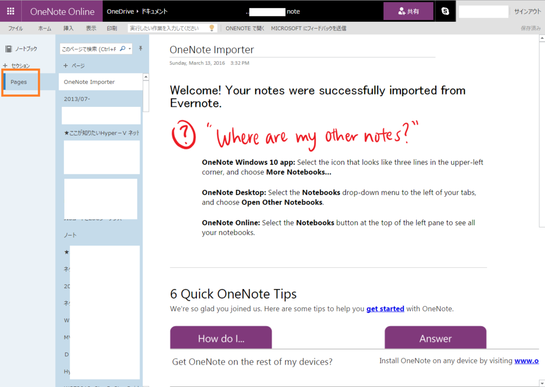Click ONENOTE で開く
The height and width of the screenshot is (387, 545).
[245, 29]
